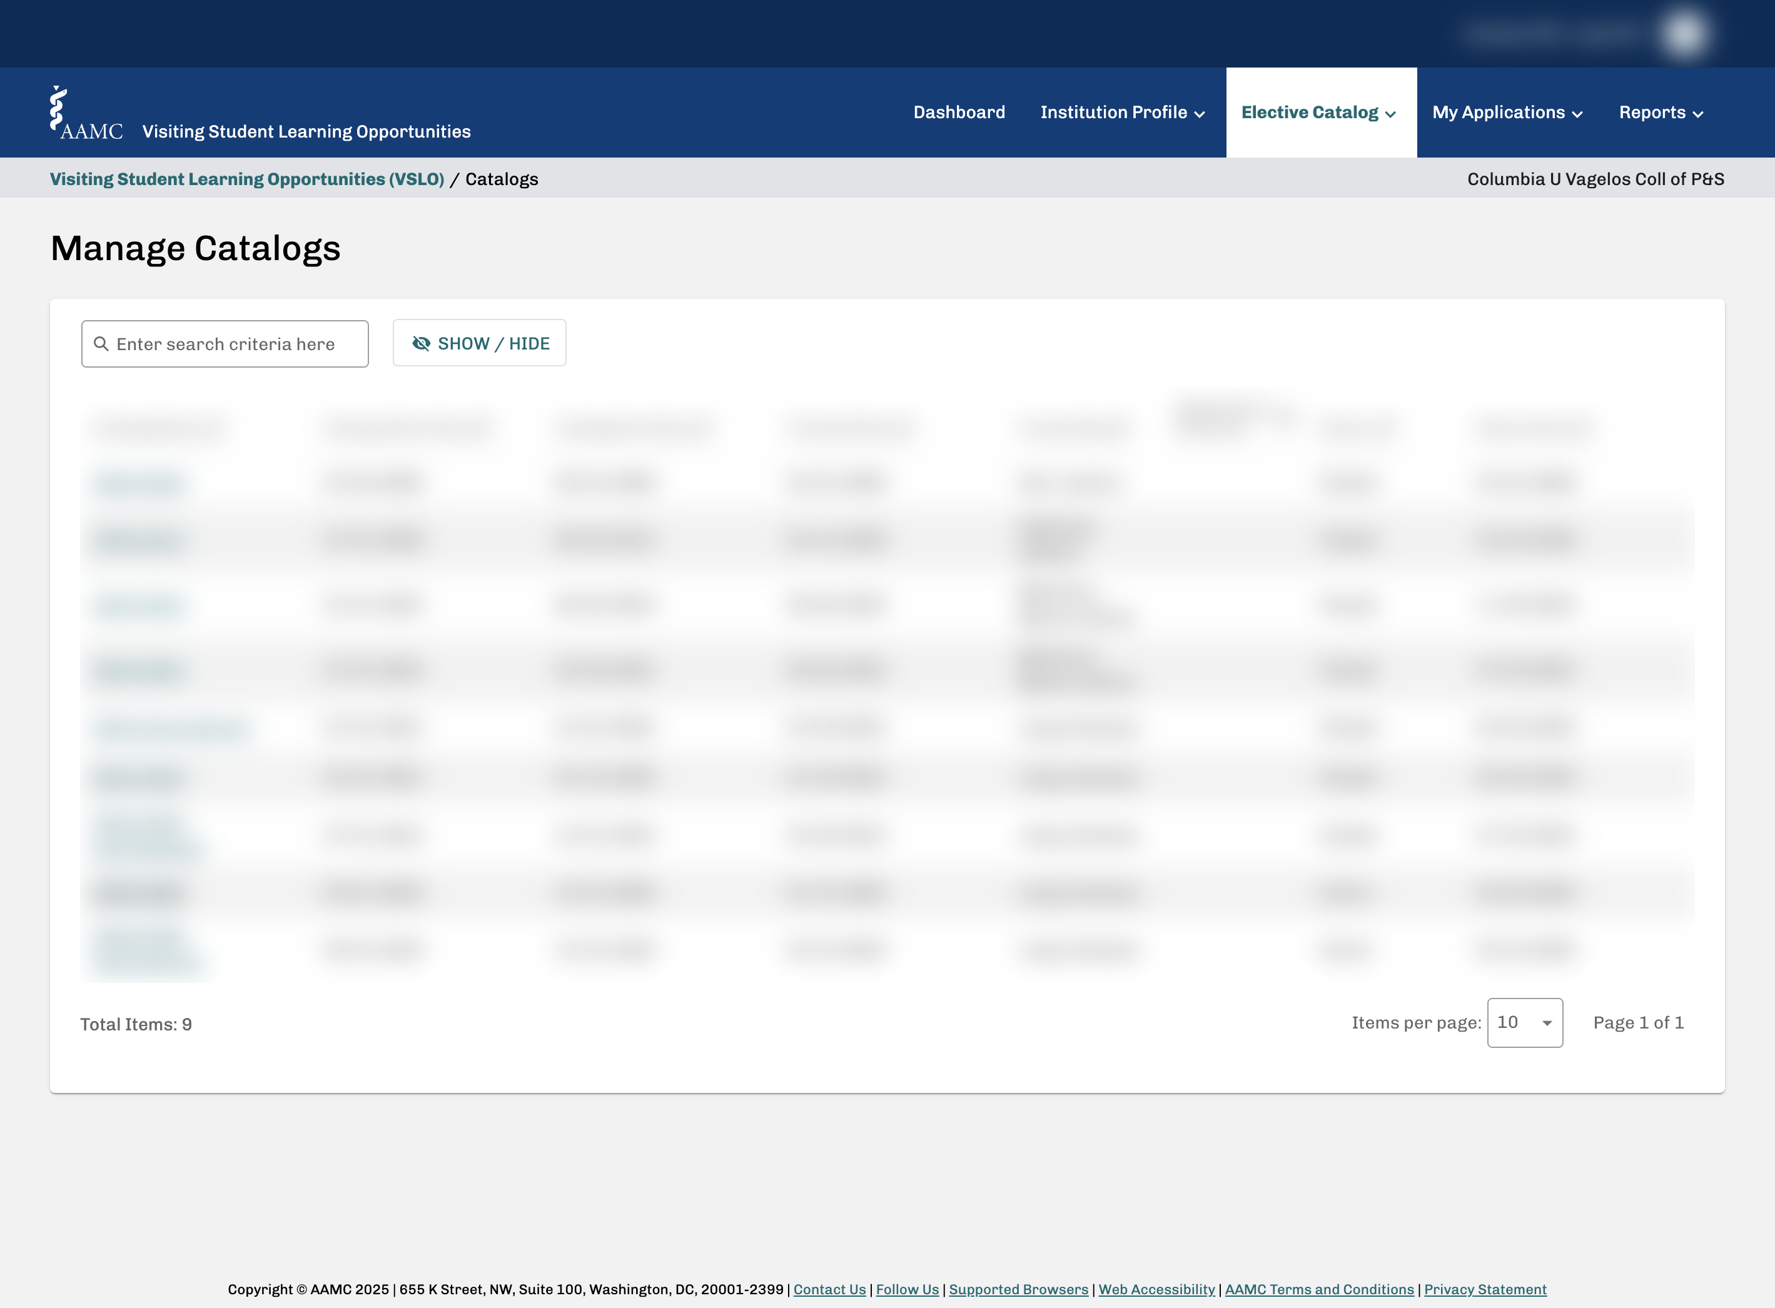The height and width of the screenshot is (1308, 1775).
Task: Click the Page 1 of 1 indicator
Action: [1638, 1022]
